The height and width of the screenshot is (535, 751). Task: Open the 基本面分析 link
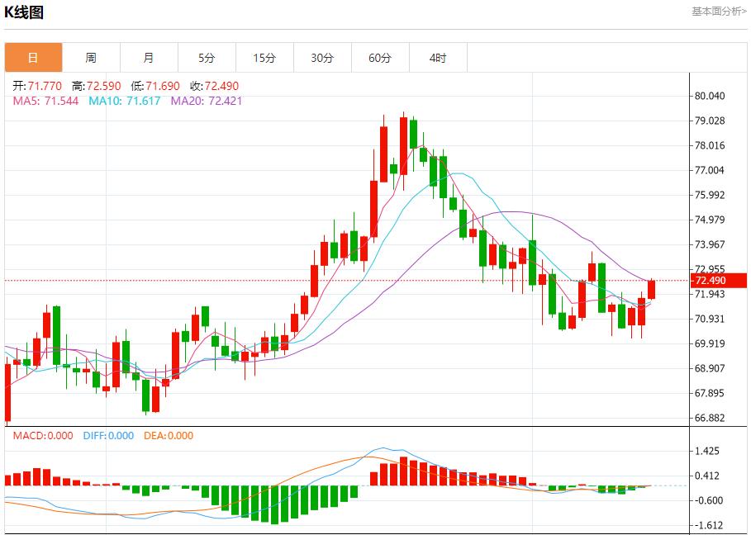(x=718, y=12)
